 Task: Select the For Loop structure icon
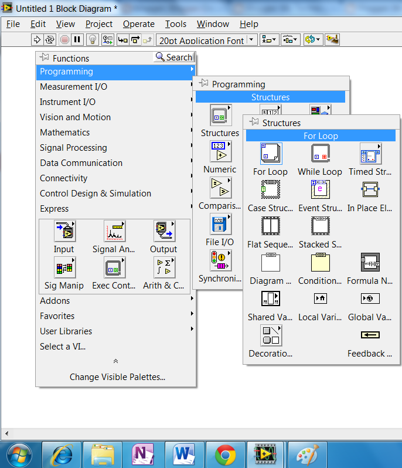(271, 154)
